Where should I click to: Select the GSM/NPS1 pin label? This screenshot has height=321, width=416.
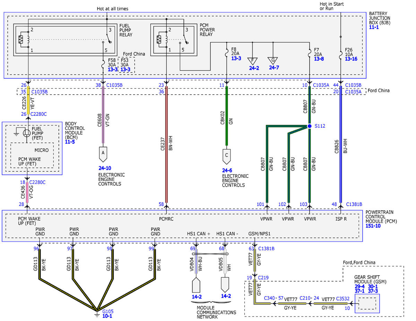click(x=260, y=234)
